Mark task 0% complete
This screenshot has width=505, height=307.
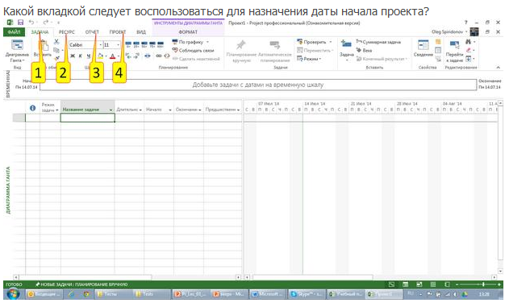pos(128,44)
